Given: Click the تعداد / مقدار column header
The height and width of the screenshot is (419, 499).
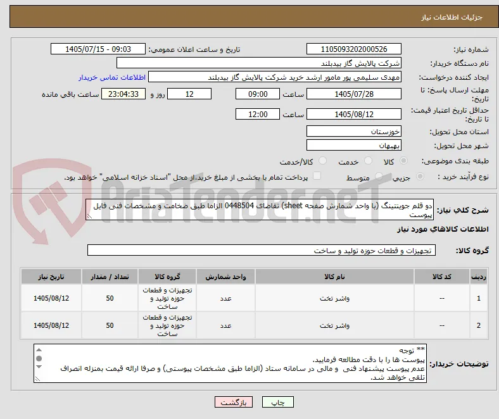Looking at the screenshot, I should click(x=110, y=277).
